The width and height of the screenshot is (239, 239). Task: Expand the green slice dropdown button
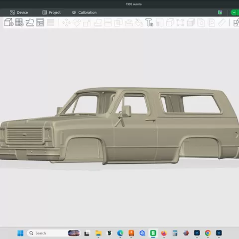coord(234,12)
